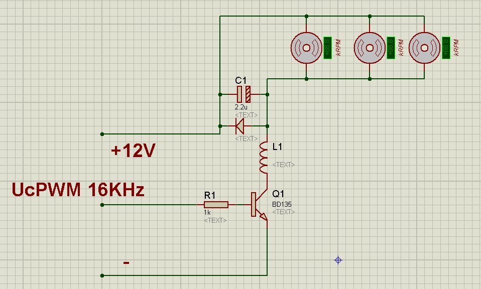Select the rightmost DC motor symbol

(x=424, y=48)
